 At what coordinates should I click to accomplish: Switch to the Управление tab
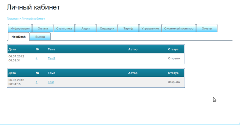tap(150, 28)
